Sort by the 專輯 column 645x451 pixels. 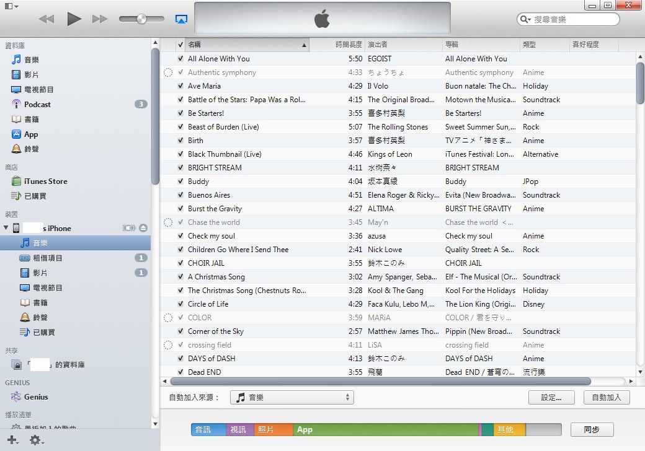pos(481,45)
